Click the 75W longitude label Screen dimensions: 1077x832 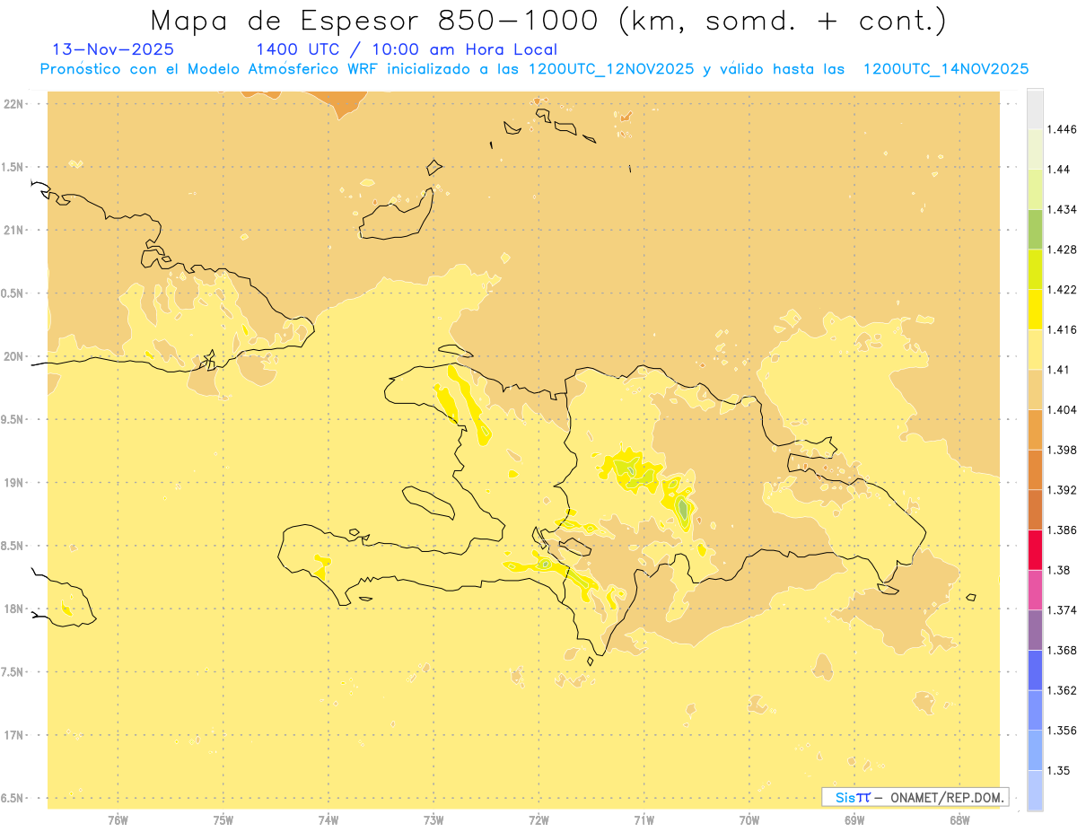tap(223, 820)
